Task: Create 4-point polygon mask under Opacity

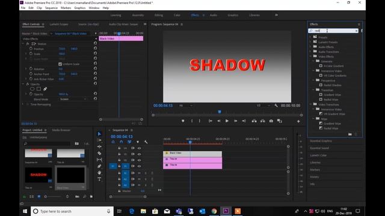Action: 38,89
